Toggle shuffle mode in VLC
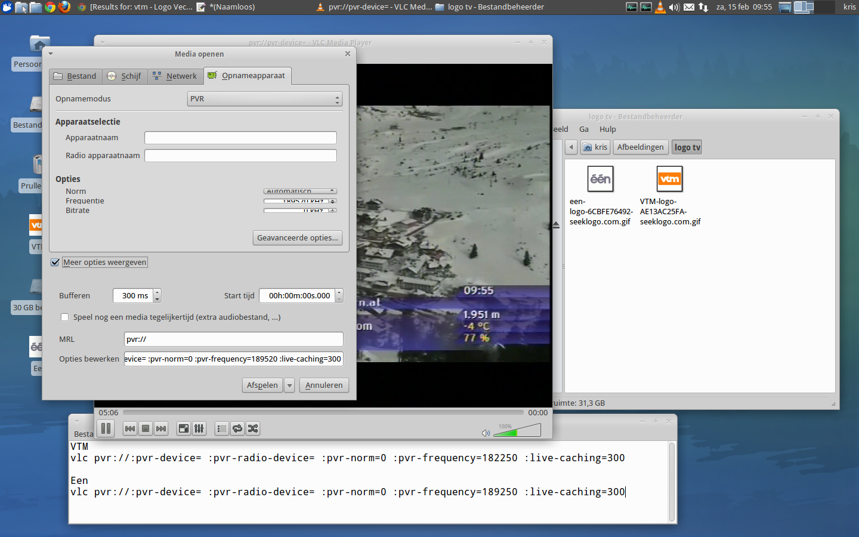This screenshot has width=859, height=537. [x=253, y=428]
